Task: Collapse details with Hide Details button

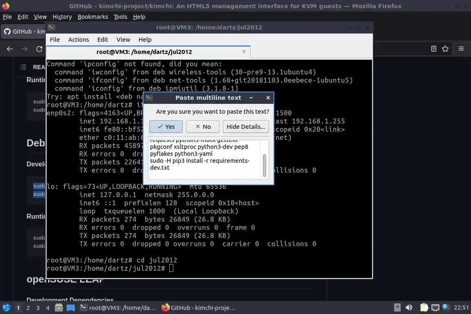Action: 246,126
